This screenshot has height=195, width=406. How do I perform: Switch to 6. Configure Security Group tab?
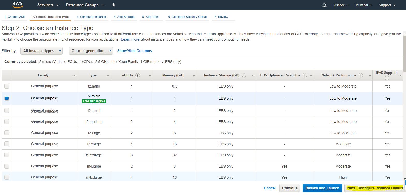click(x=187, y=17)
